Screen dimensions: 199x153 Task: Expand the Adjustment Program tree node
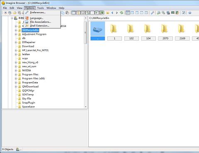tap(16, 34)
